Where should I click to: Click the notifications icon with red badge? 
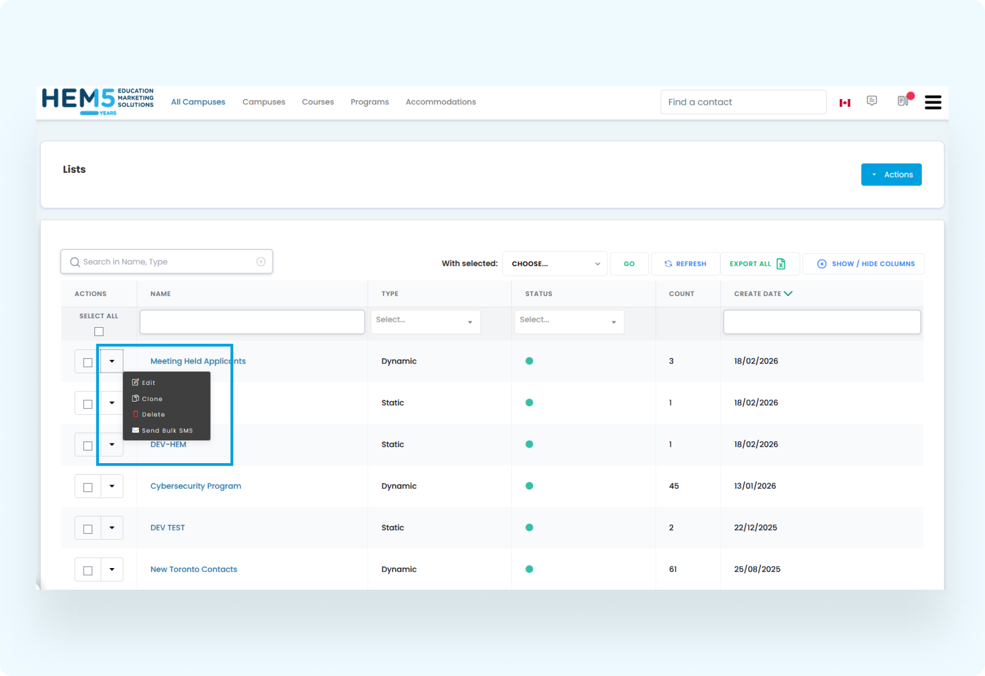tap(903, 101)
